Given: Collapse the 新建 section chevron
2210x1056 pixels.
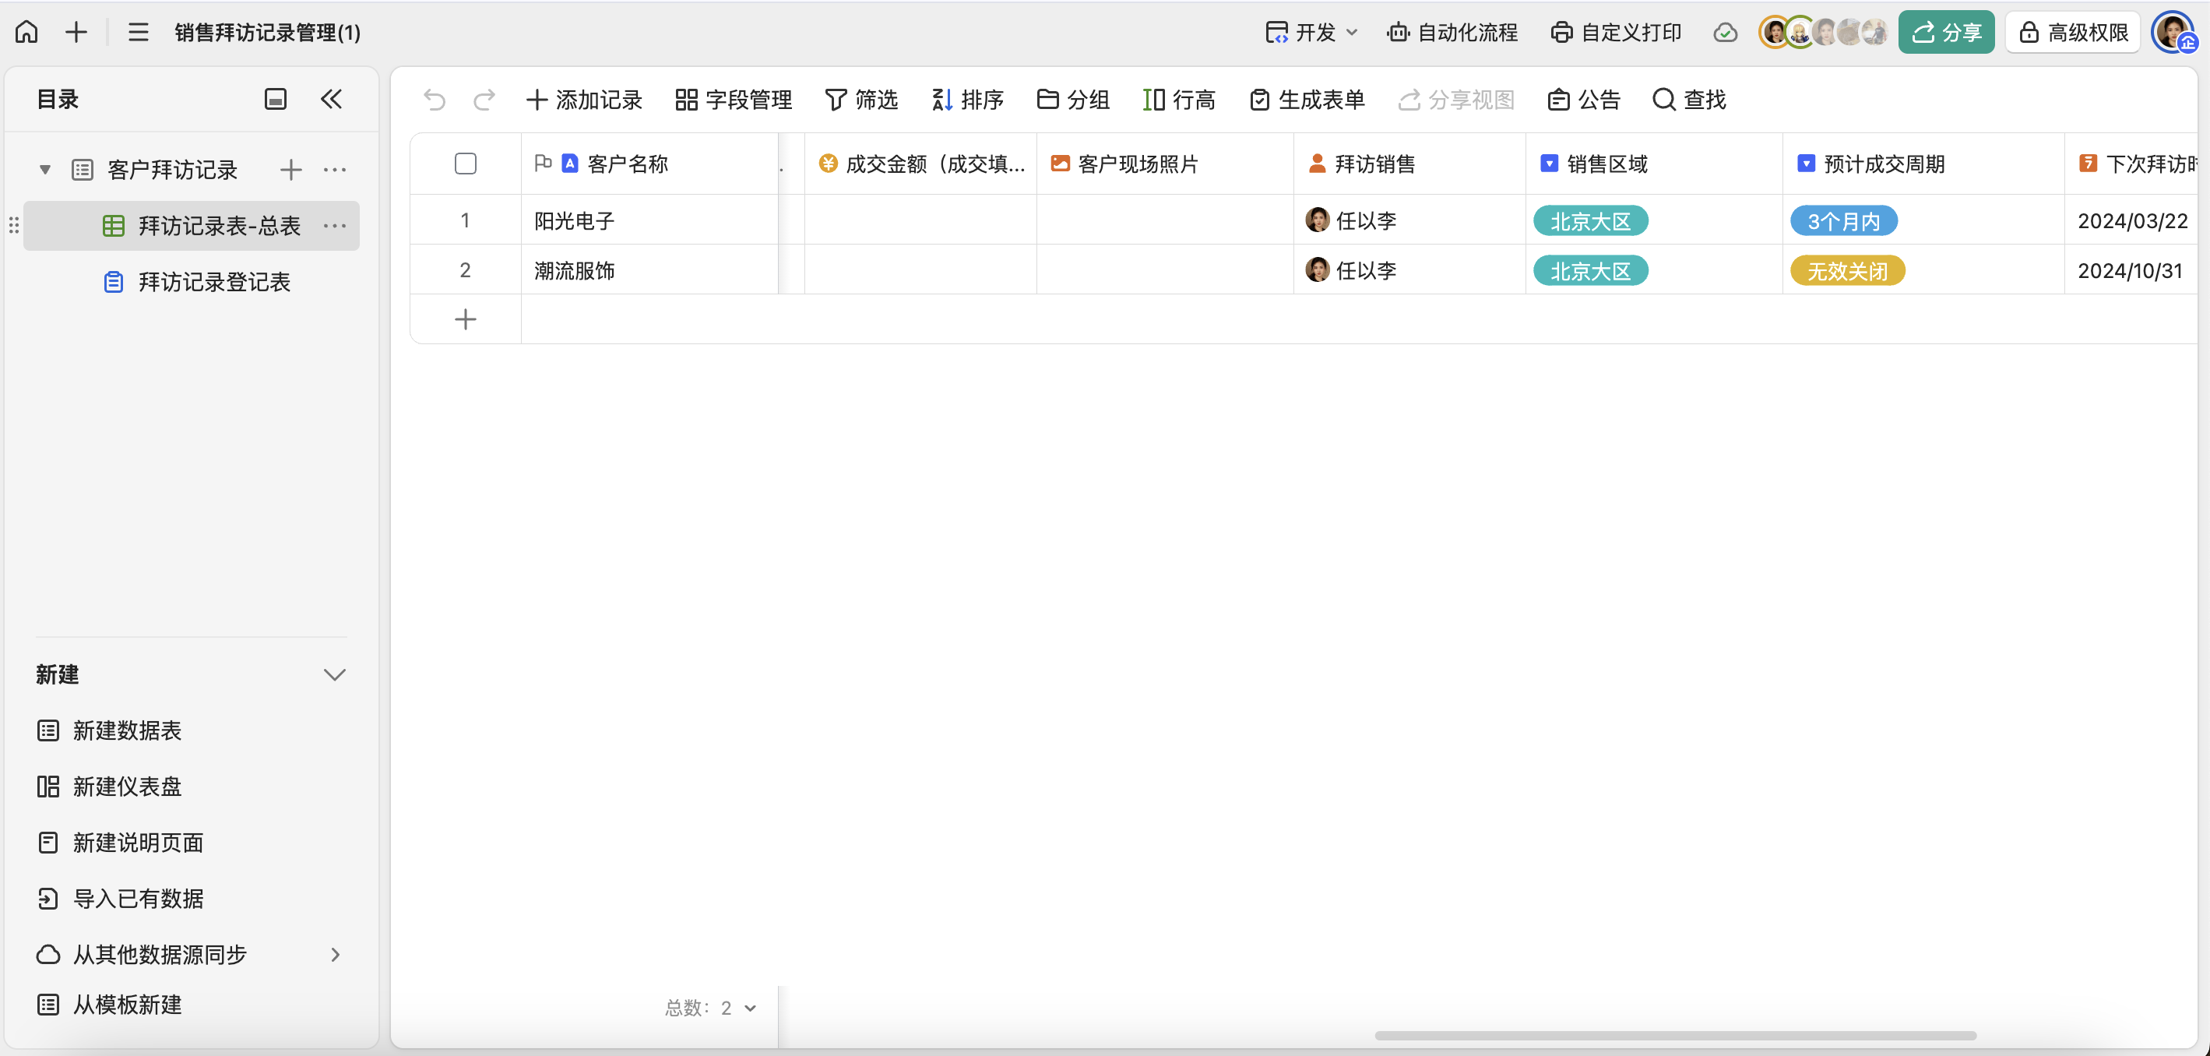Looking at the screenshot, I should (x=335, y=675).
